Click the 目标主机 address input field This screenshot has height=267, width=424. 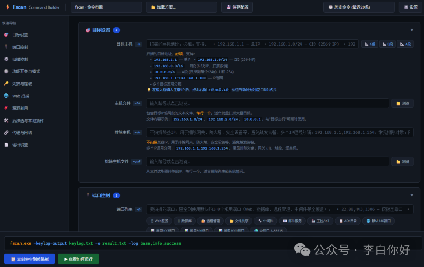click(252, 44)
